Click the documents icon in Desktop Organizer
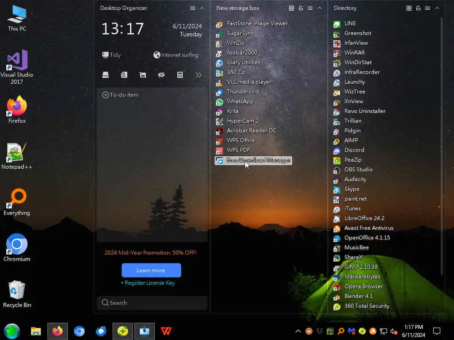The height and width of the screenshot is (340, 454). point(124,75)
